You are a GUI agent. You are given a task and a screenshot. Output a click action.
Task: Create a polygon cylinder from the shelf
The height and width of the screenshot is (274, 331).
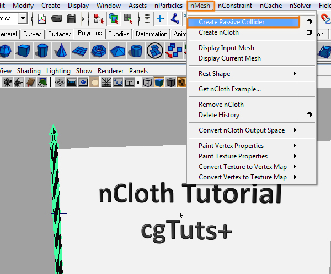point(42,51)
